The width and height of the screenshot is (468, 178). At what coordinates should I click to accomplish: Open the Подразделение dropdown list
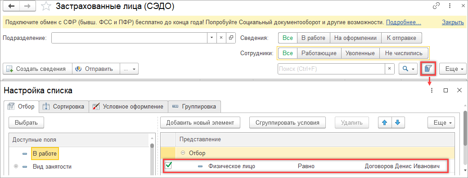pos(211,38)
